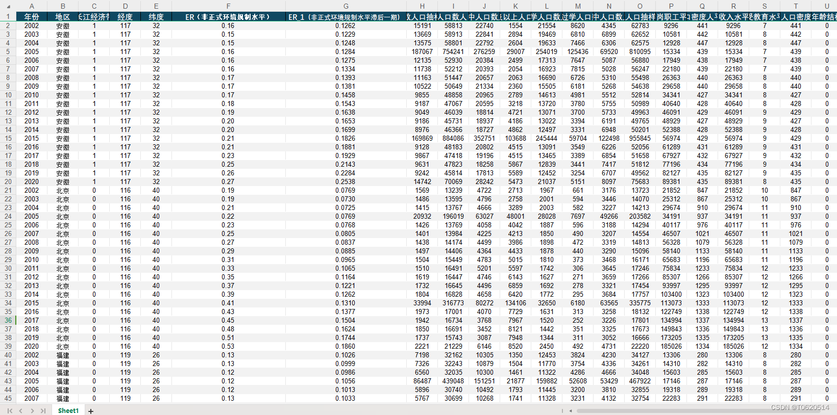This screenshot has width=837, height=415.
Task: Click the value 0.1929 in row 17
Action: [346, 155]
